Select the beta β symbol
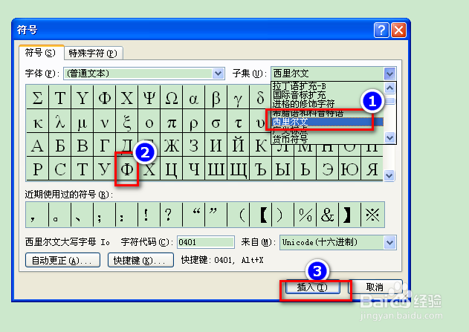 (216, 97)
